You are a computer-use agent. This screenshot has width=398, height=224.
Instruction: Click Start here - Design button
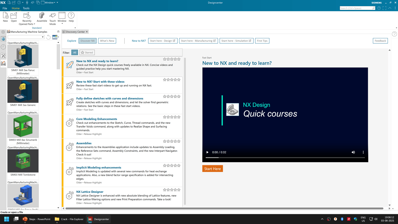(163, 41)
